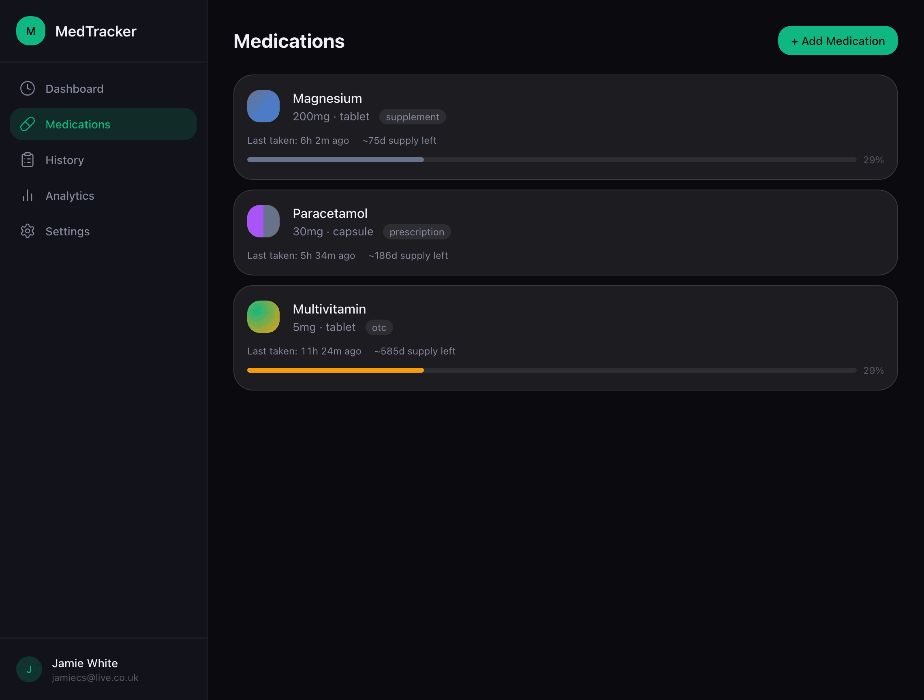
Task: Click the pill icon beside Medications
Action: (x=27, y=124)
